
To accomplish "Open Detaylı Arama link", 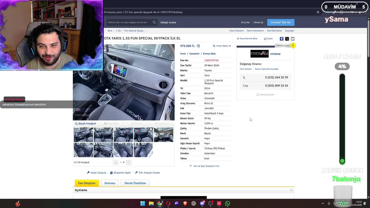I will (x=168, y=23).
